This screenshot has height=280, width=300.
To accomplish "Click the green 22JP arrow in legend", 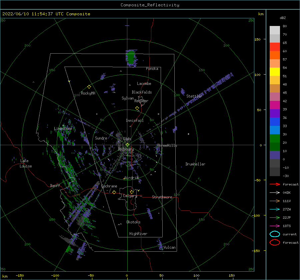I will tap(275, 217).
